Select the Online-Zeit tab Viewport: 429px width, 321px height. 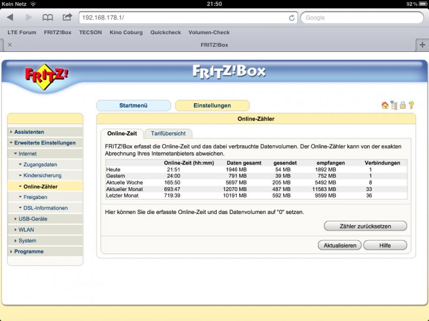click(x=122, y=133)
